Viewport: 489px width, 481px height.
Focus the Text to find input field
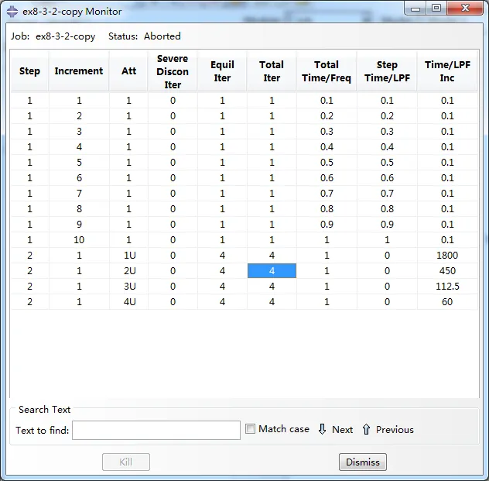(156, 430)
